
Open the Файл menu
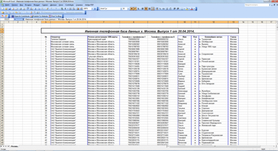(x=7, y=5)
